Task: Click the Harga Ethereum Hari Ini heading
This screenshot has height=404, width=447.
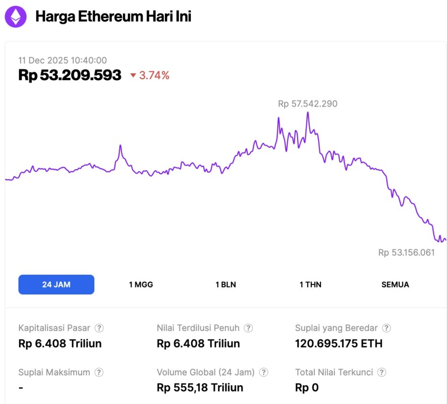Action: point(113,17)
